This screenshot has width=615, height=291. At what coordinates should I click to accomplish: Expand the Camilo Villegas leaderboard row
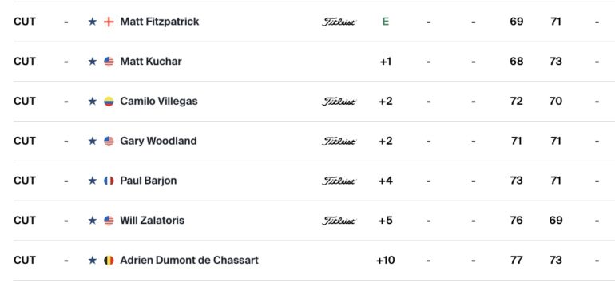coord(307,102)
